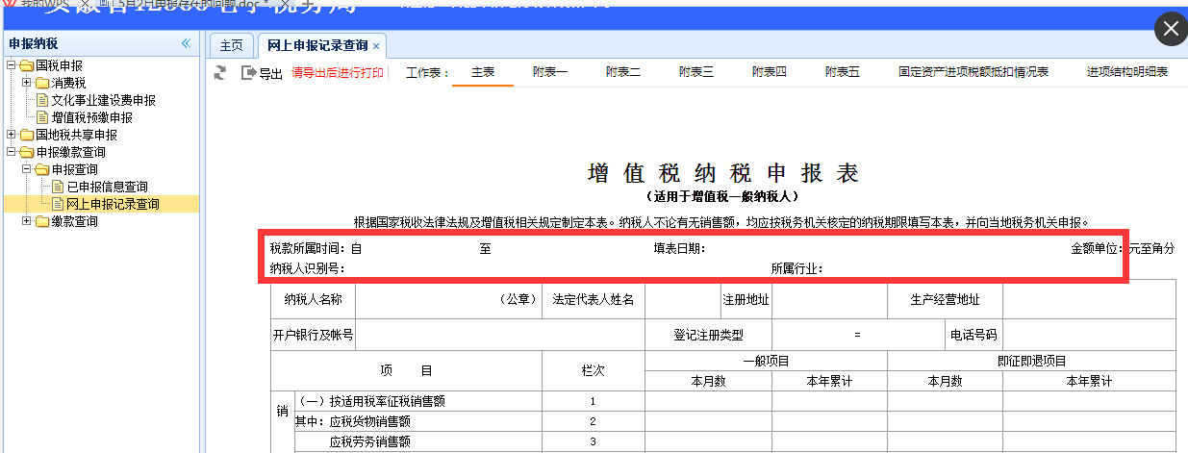Open the 进项结构明细表 worksheet
The height and width of the screenshot is (453, 1188).
click(1126, 72)
